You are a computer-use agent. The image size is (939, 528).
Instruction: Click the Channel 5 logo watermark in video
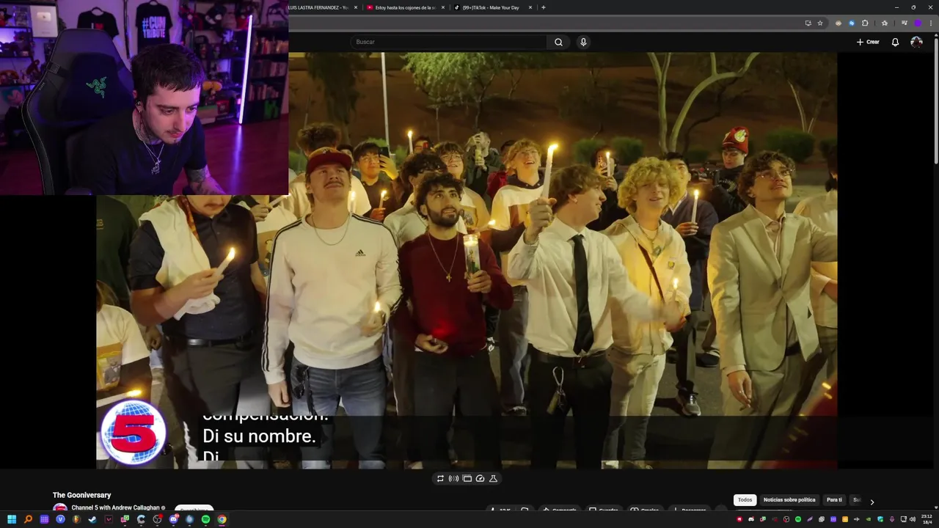tap(134, 433)
